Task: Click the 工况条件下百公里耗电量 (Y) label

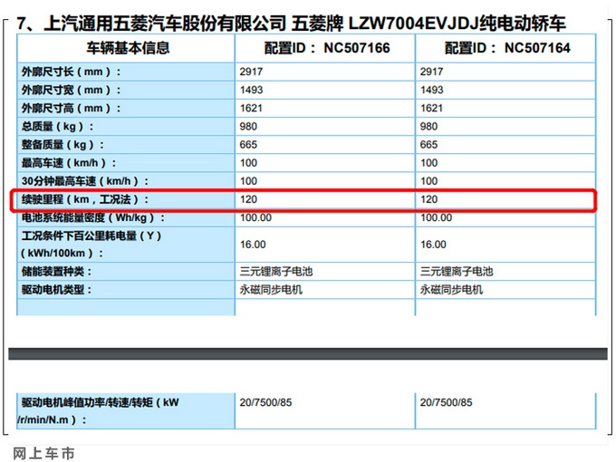Action: 91,236
